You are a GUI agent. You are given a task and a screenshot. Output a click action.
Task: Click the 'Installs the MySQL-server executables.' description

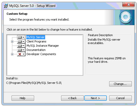tap(104, 41)
